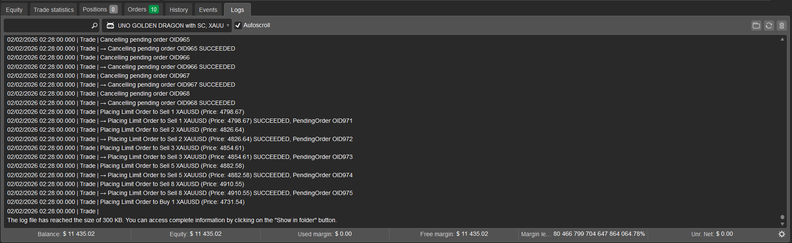This screenshot has height=243, width=792.
Task: Show the Events tab
Action: (208, 10)
